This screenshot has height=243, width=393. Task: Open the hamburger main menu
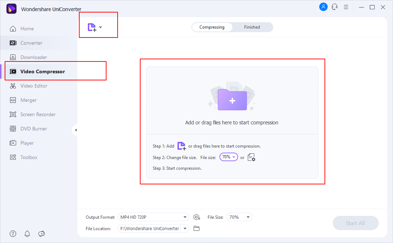(x=346, y=7)
